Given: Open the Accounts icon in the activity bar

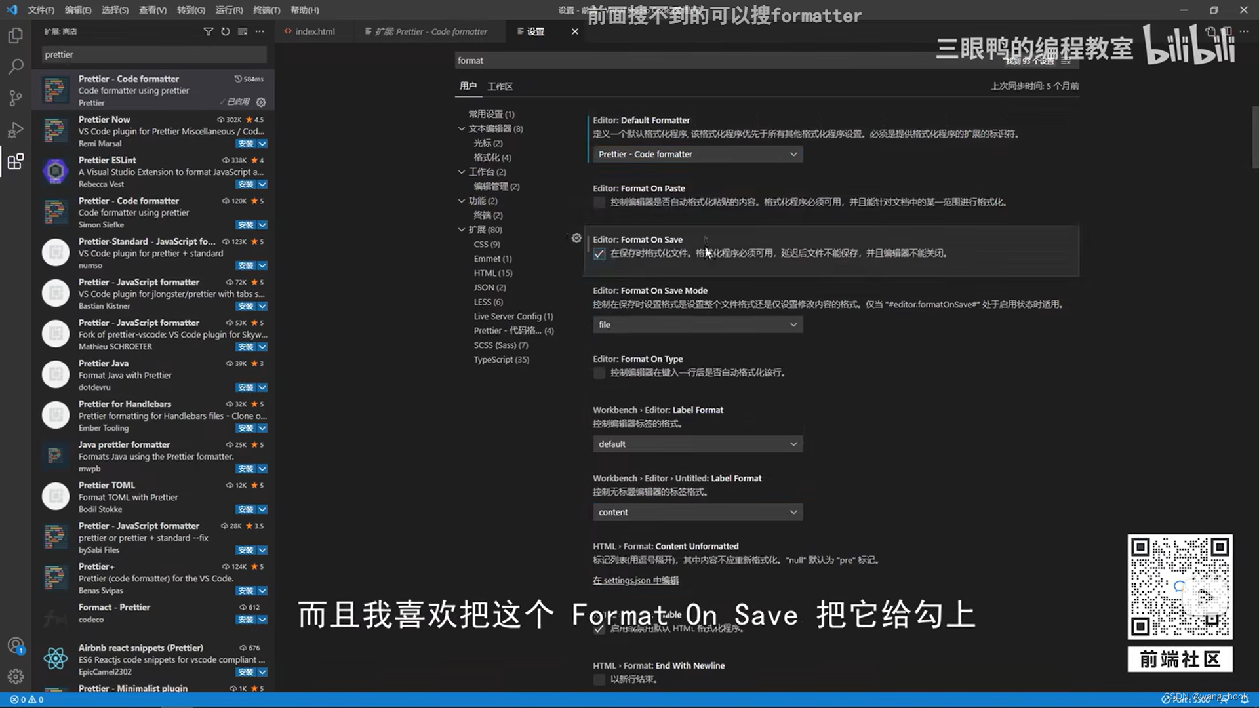Looking at the screenshot, I should 15,646.
